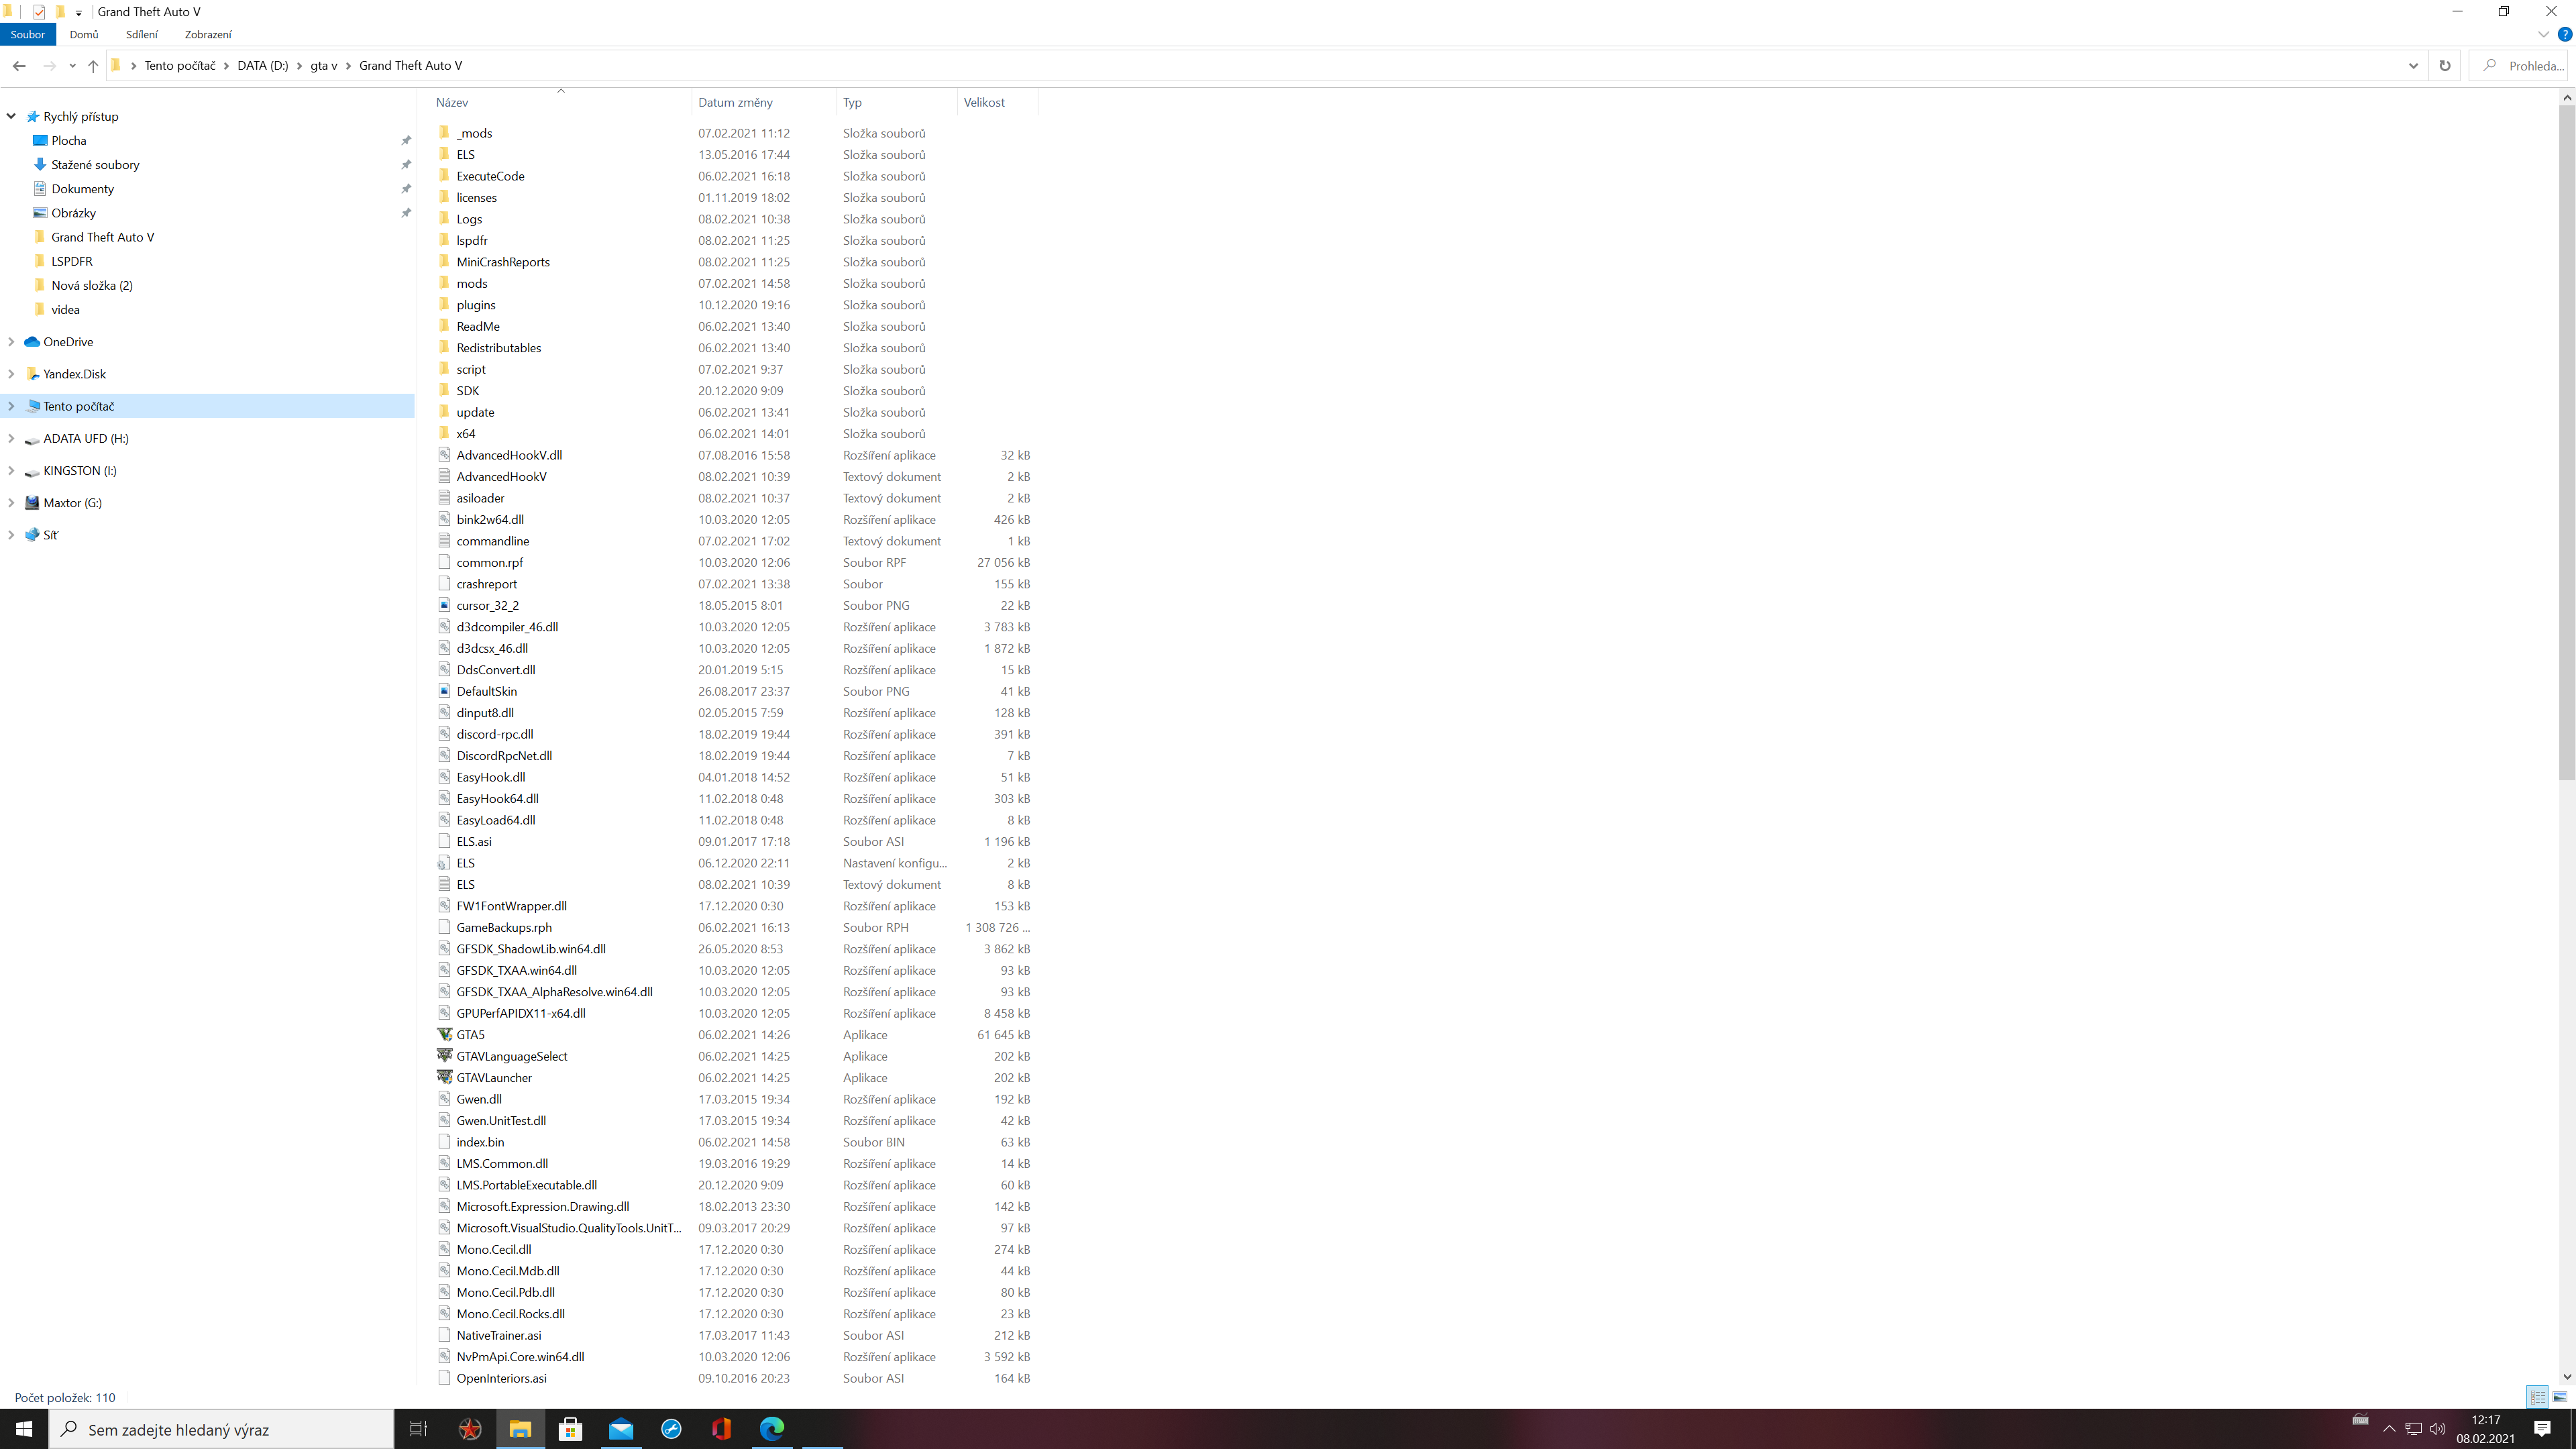Screen dimensions: 2576x1449
Task: Open the help question mark icon
Action: coord(2564,34)
